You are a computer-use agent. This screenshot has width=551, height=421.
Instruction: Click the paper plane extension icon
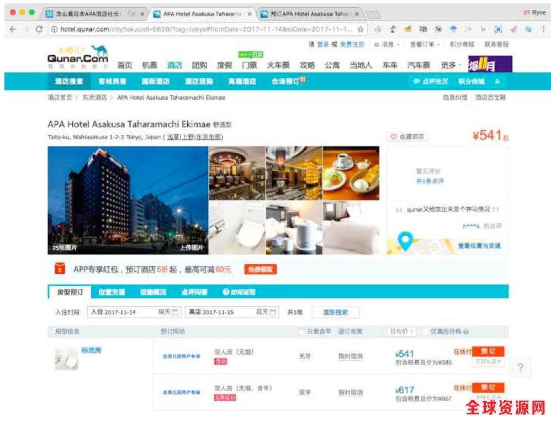513,29
